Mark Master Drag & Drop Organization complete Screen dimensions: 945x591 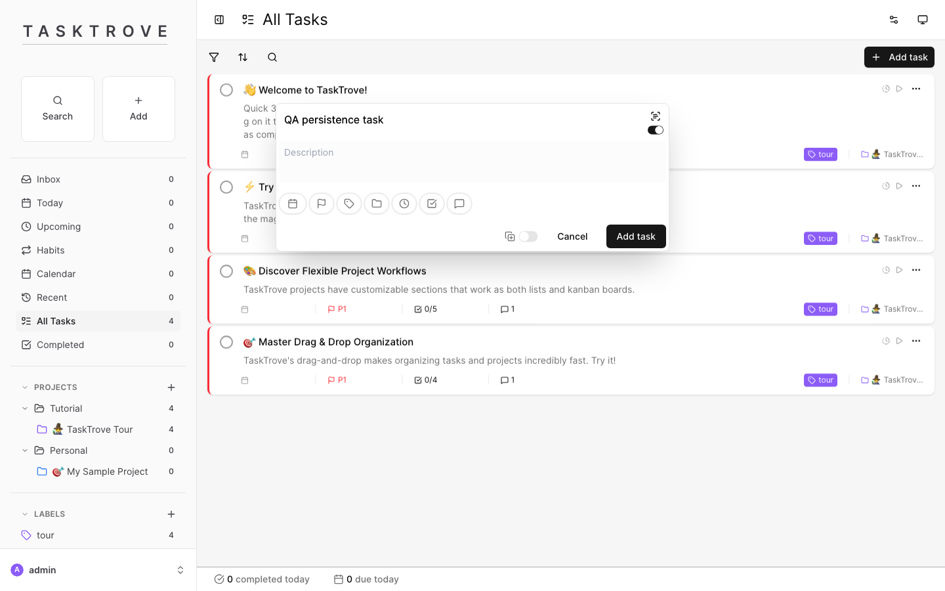(x=226, y=342)
